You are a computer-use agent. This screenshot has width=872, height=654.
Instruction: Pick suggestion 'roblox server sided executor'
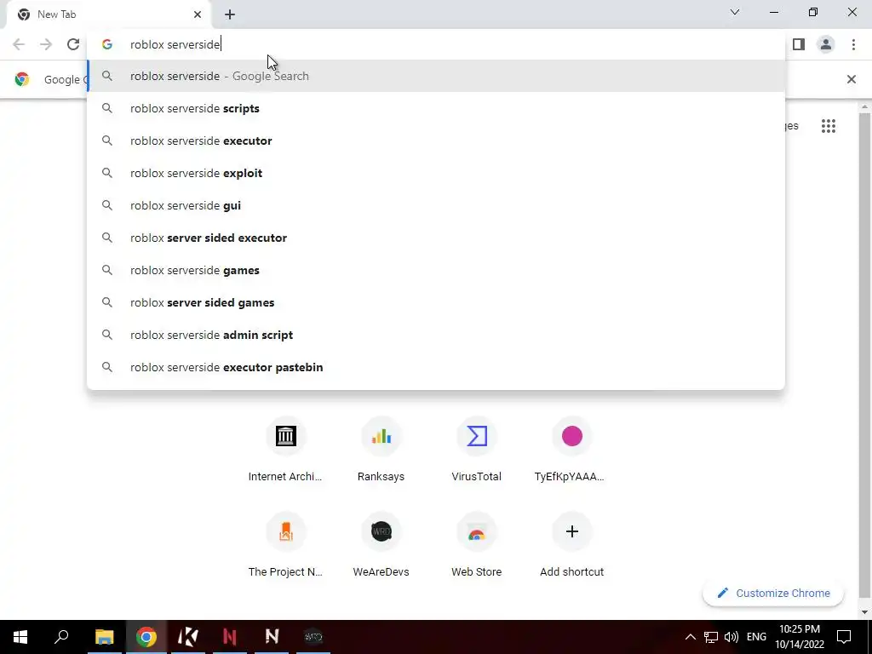436,238
